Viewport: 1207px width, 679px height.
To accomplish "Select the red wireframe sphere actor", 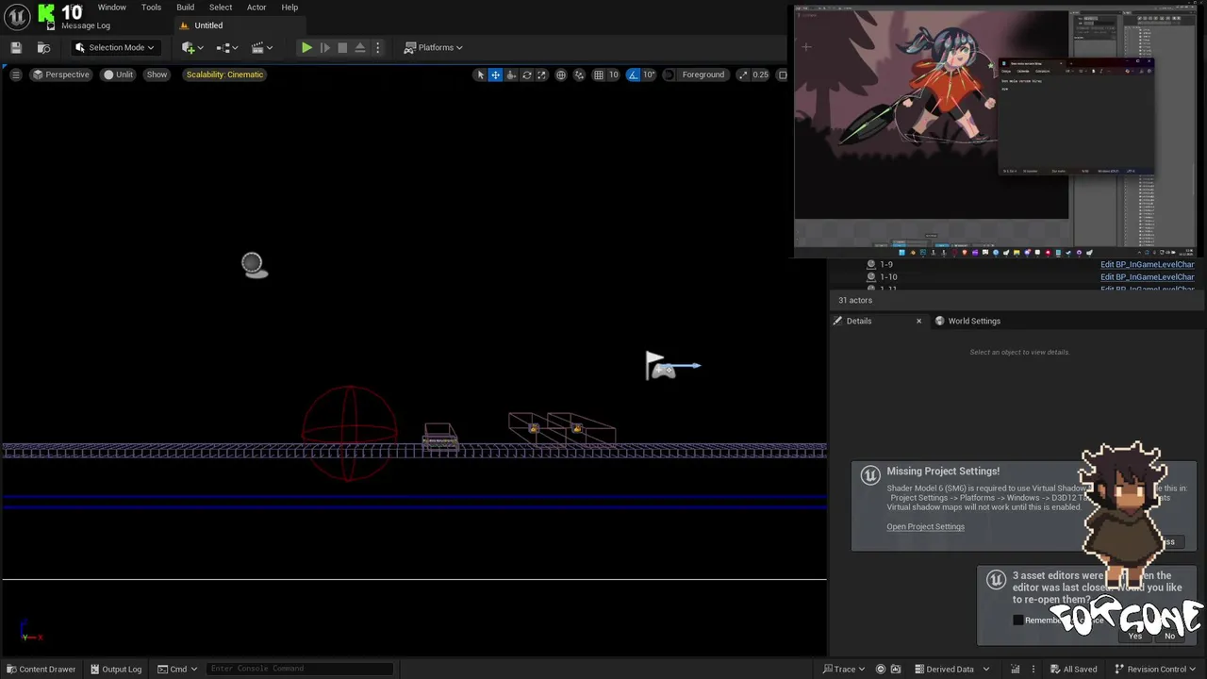I will pos(349,433).
